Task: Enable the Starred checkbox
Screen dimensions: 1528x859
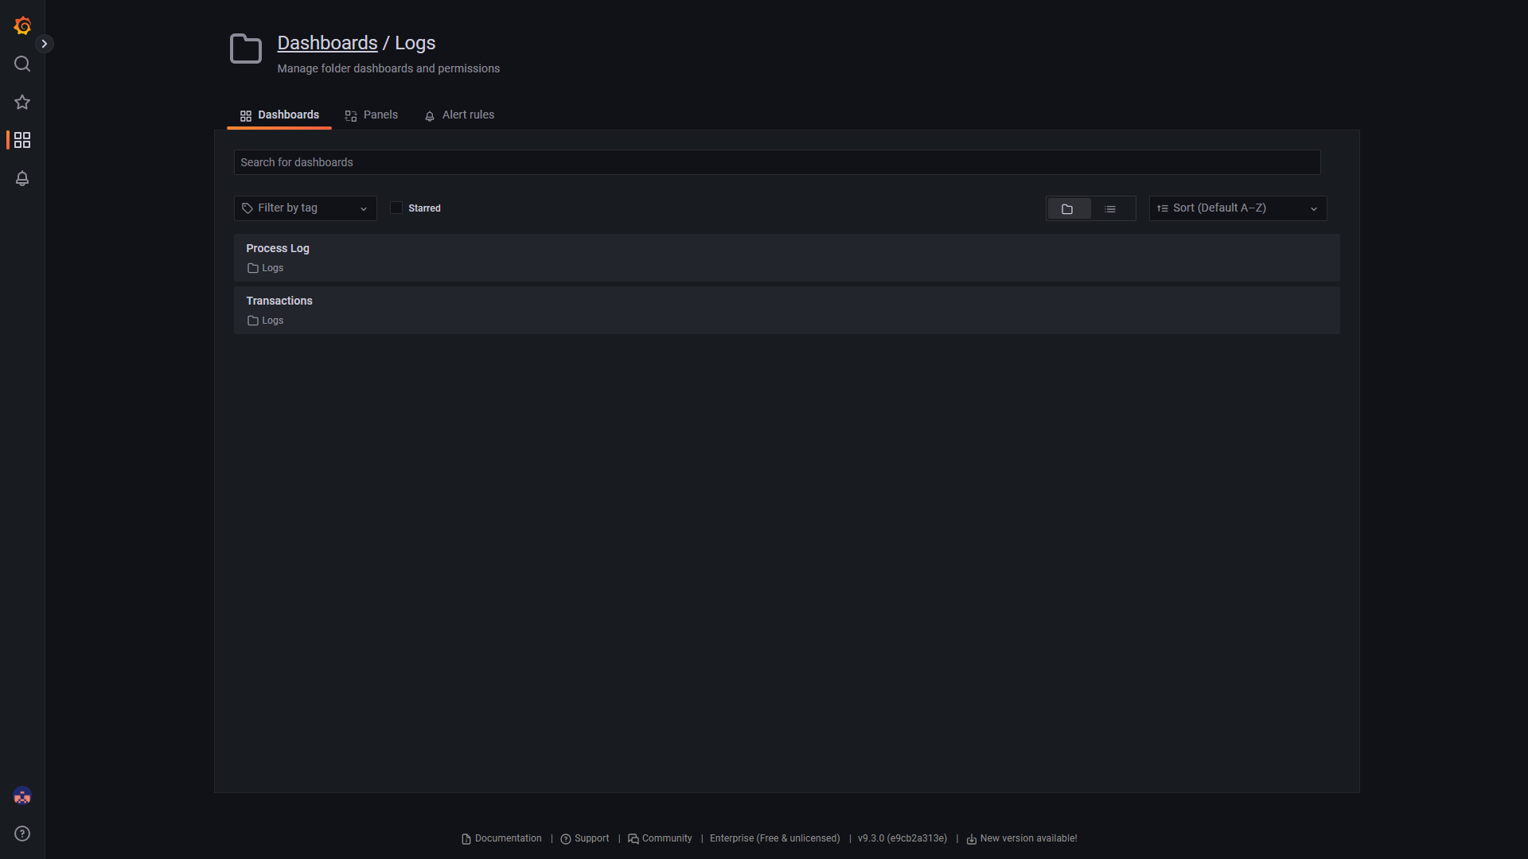Action: click(396, 208)
